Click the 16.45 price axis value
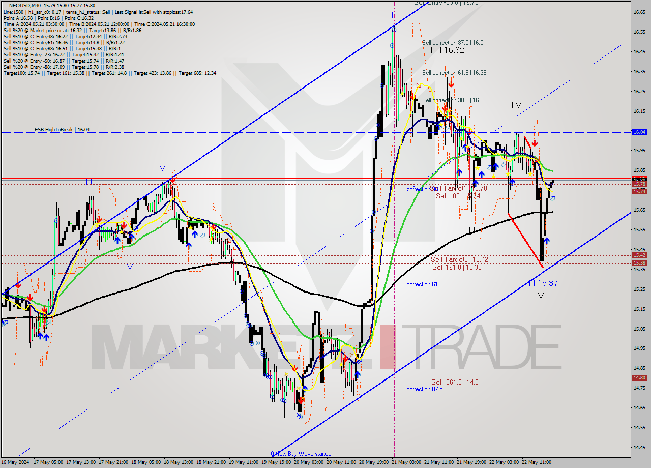The width and height of the screenshot is (651, 468). tap(639, 51)
